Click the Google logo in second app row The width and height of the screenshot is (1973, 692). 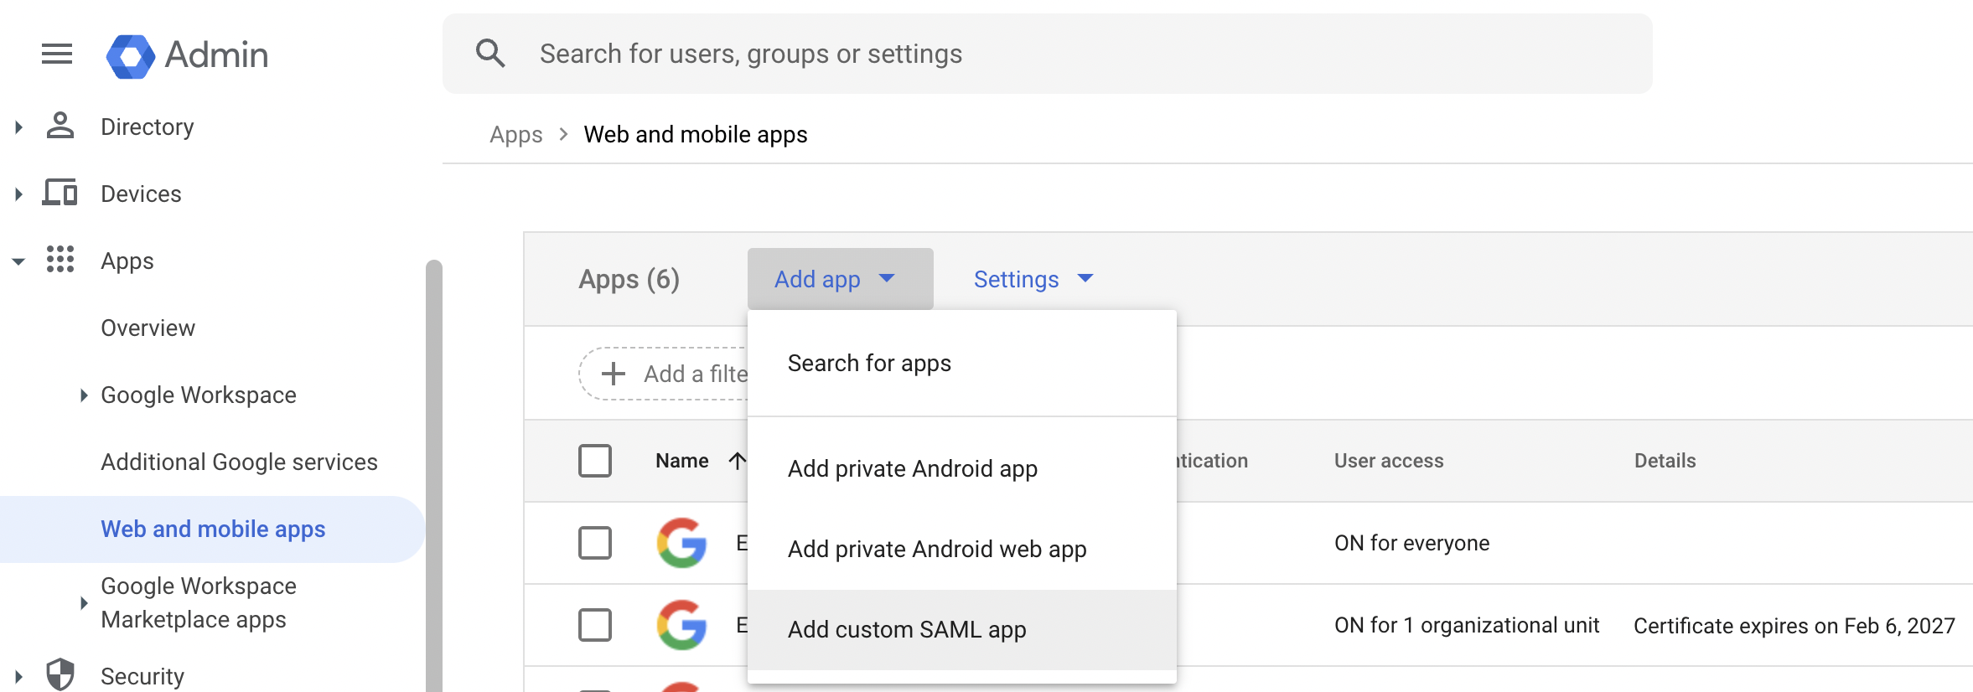[682, 625]
